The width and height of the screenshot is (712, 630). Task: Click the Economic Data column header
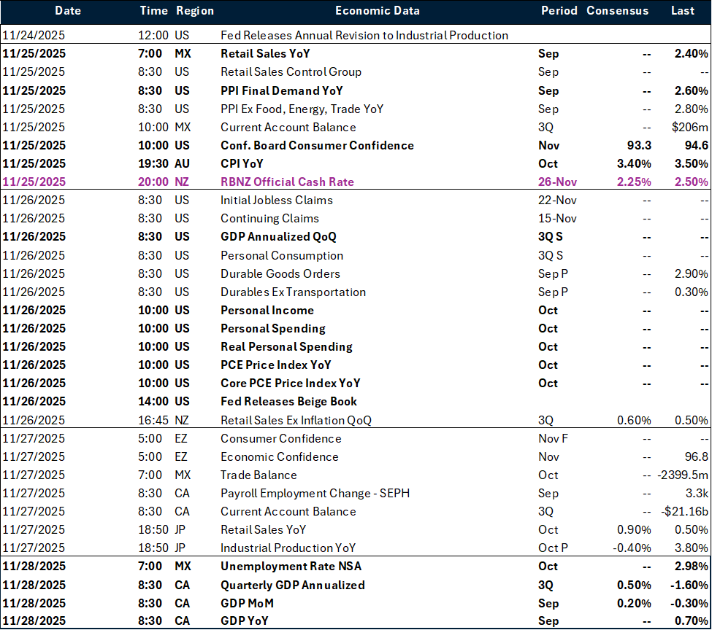tap(378, 11)
